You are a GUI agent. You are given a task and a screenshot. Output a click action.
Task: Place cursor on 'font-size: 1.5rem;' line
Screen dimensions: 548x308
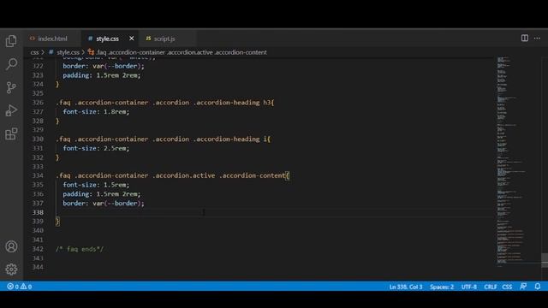tap(96, 185)
